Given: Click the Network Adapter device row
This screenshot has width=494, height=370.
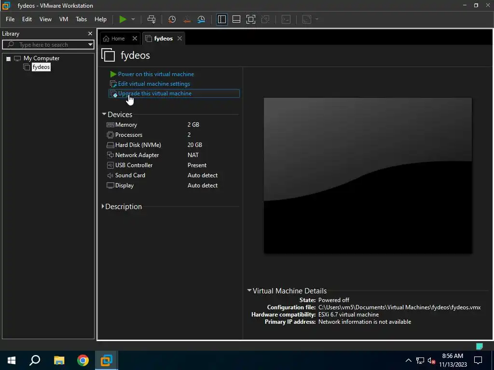Looking at the screenshot, I should click(173, 155).
